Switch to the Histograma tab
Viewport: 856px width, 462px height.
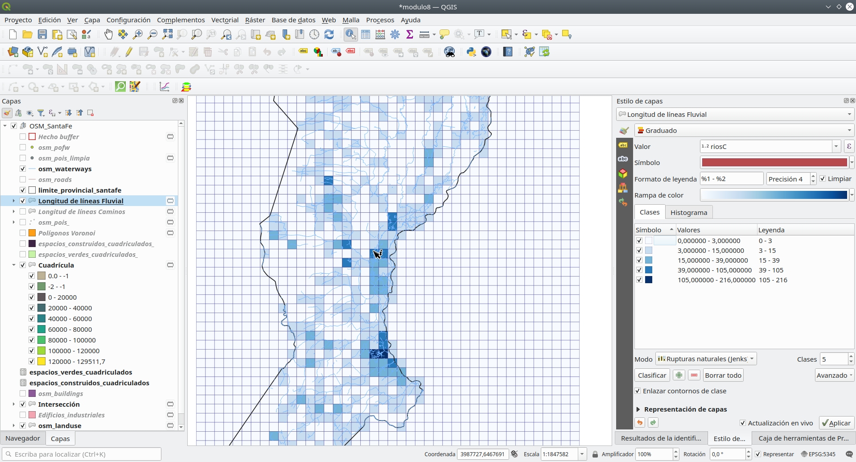689,213
